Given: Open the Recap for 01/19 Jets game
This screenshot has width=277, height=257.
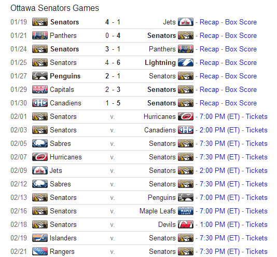Looking at the screenshot, I should tap(209, 22).
